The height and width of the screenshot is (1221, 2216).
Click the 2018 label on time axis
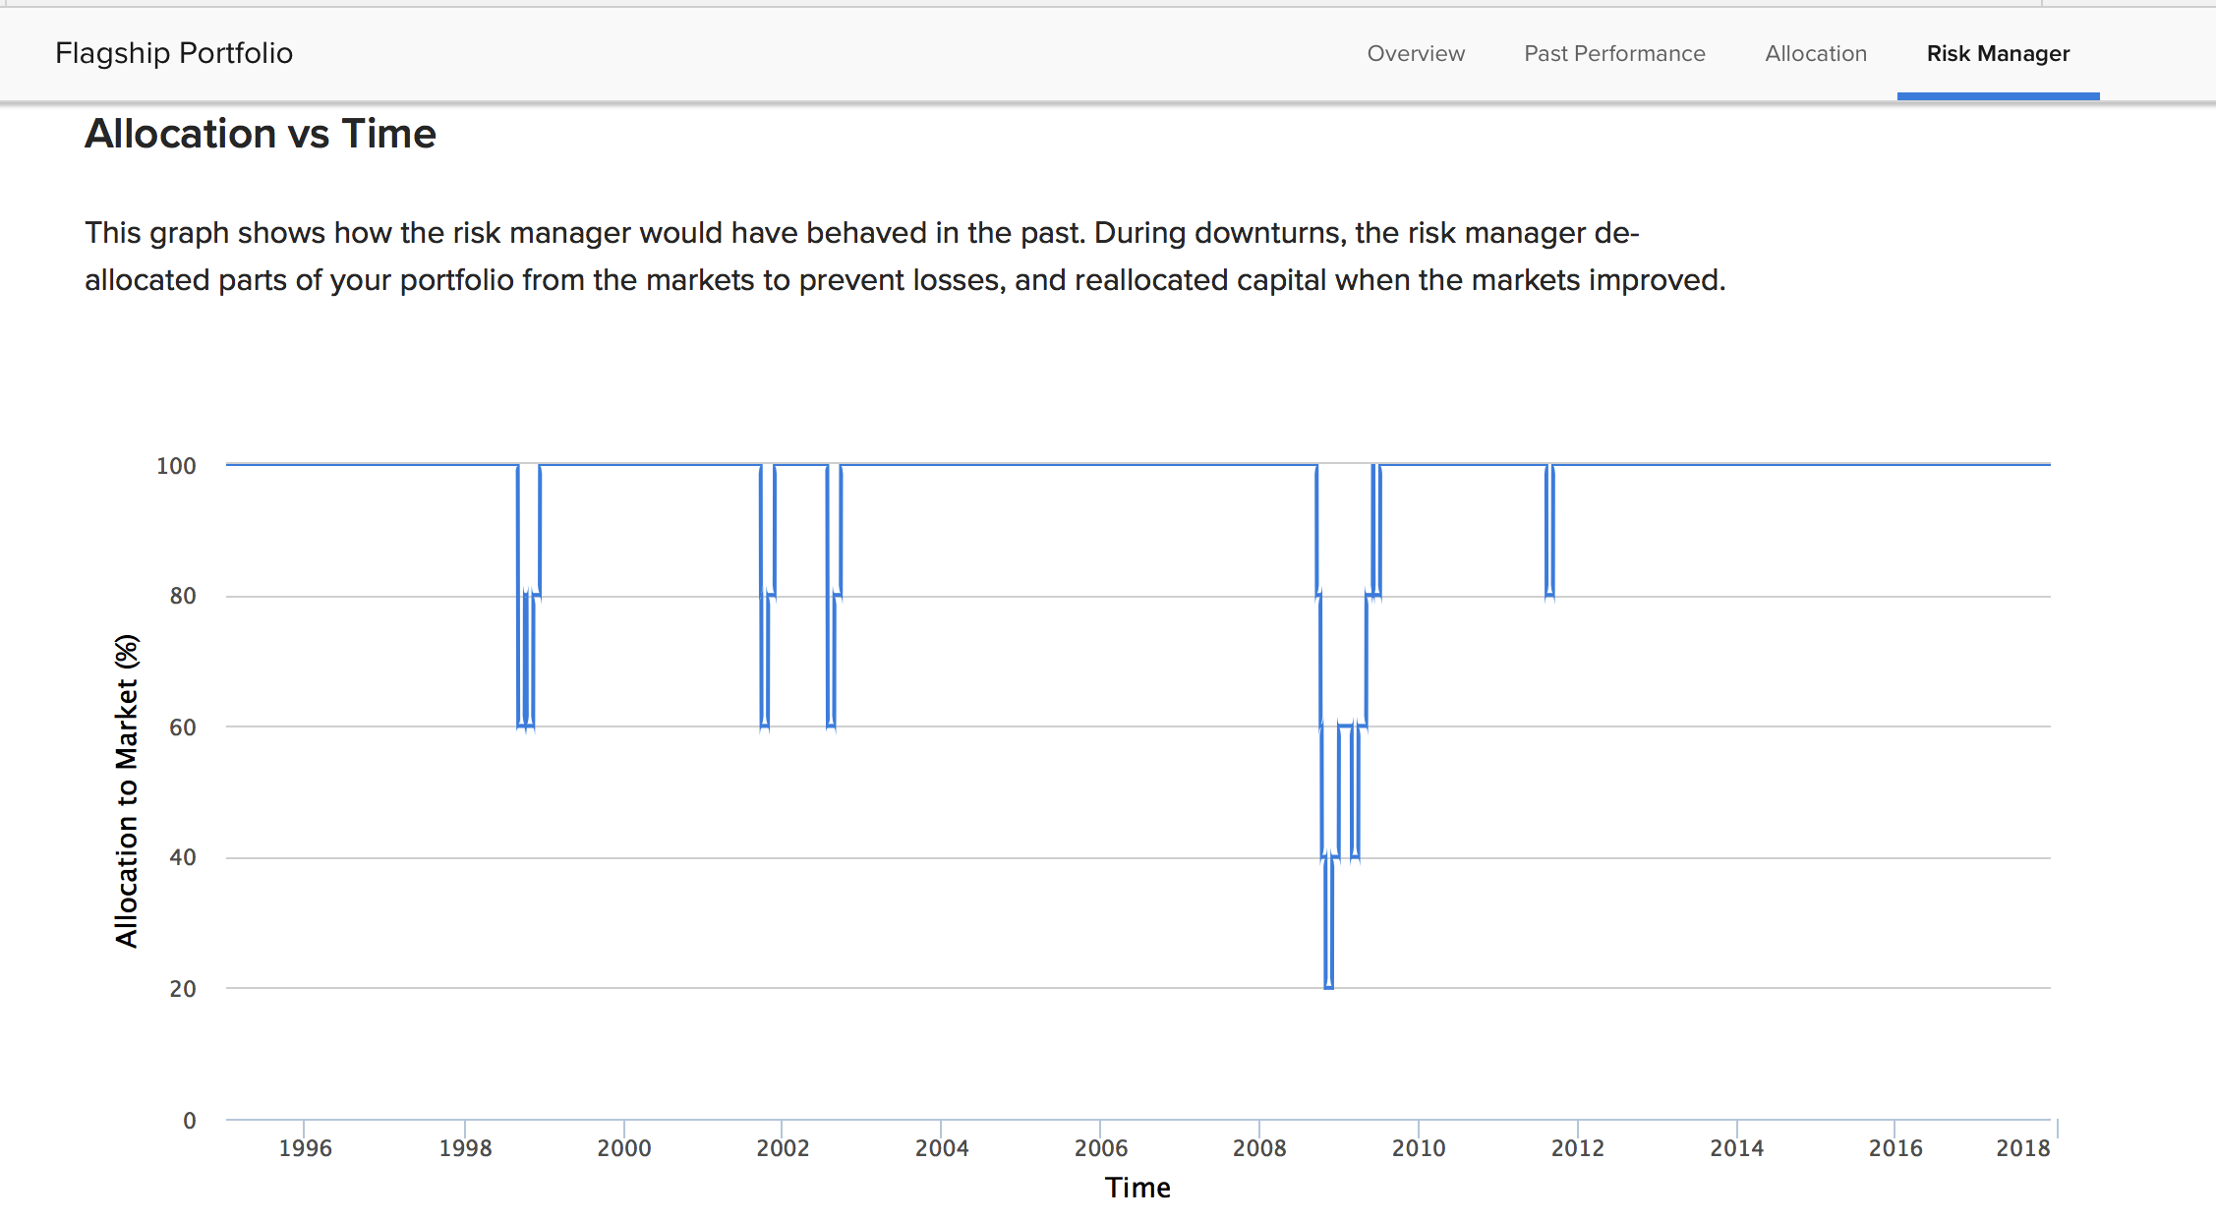(x=2022, y=1148)
